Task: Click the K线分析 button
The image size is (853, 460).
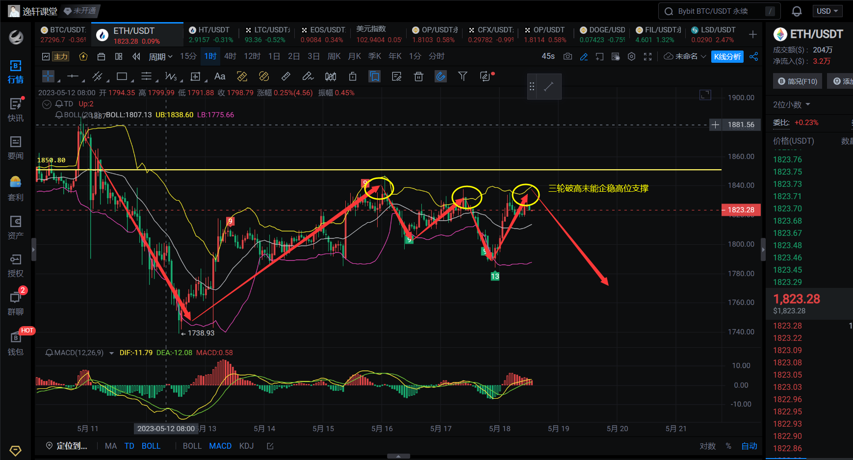Action: coord(727,56)
